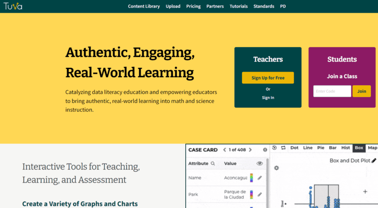Open Content Library in the navigation
The image size is (378, 208).
point(144,6)
